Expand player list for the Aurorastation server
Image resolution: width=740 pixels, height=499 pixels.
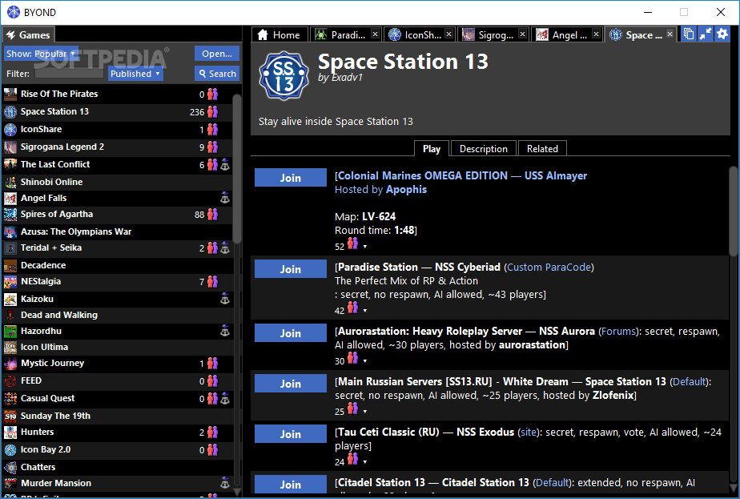click(x=365, y=361)
